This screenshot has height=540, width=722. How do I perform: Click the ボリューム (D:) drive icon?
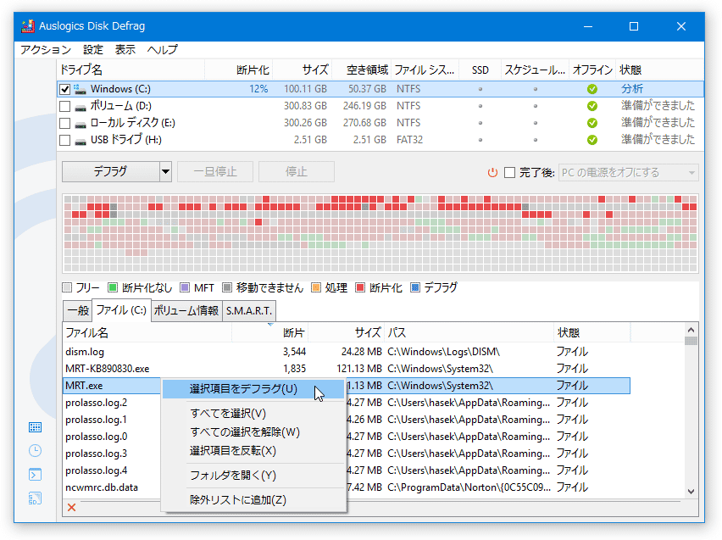click(x=81, y=108)
